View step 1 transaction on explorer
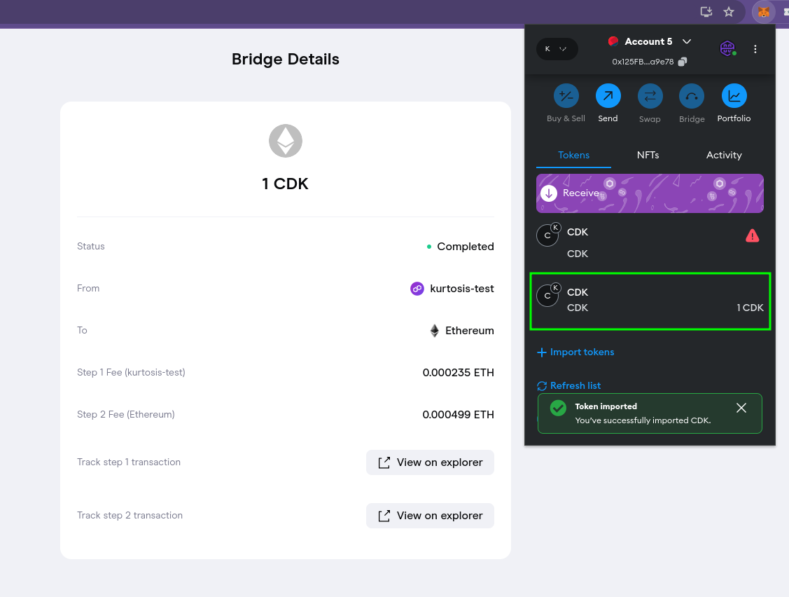 [430, 462]
